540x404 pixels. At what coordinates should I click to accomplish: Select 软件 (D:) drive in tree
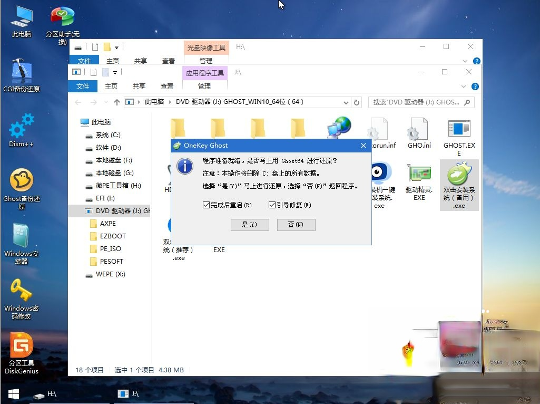[104, 148]
